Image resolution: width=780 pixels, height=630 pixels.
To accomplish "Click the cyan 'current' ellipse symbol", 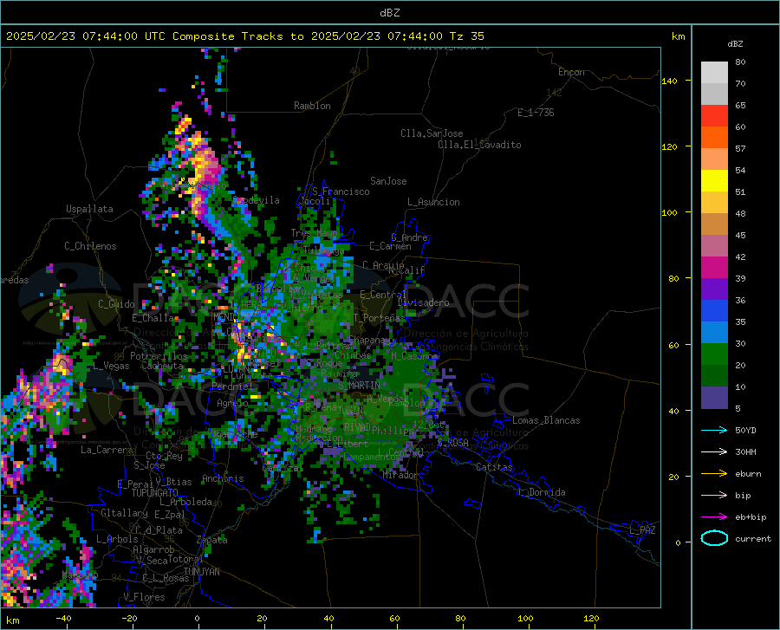I will (x=714, y=538).
